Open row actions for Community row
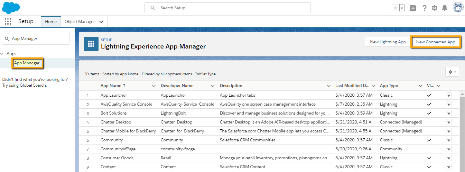Image resolution: width=465 pixels, height=172 pixels. [449, 140]
